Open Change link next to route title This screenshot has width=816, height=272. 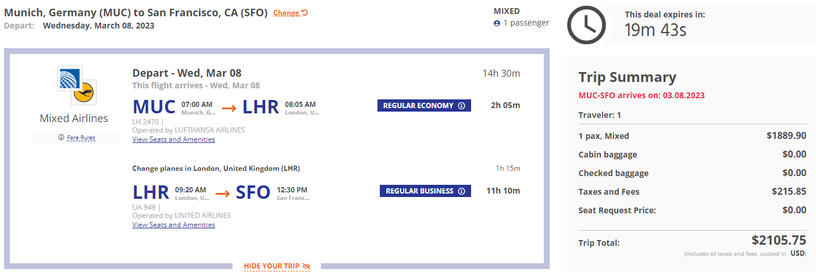tap(286, 13)
